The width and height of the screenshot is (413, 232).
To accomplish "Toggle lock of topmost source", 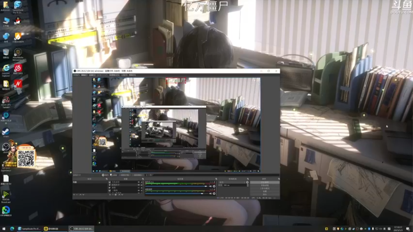I will [141, 182].
